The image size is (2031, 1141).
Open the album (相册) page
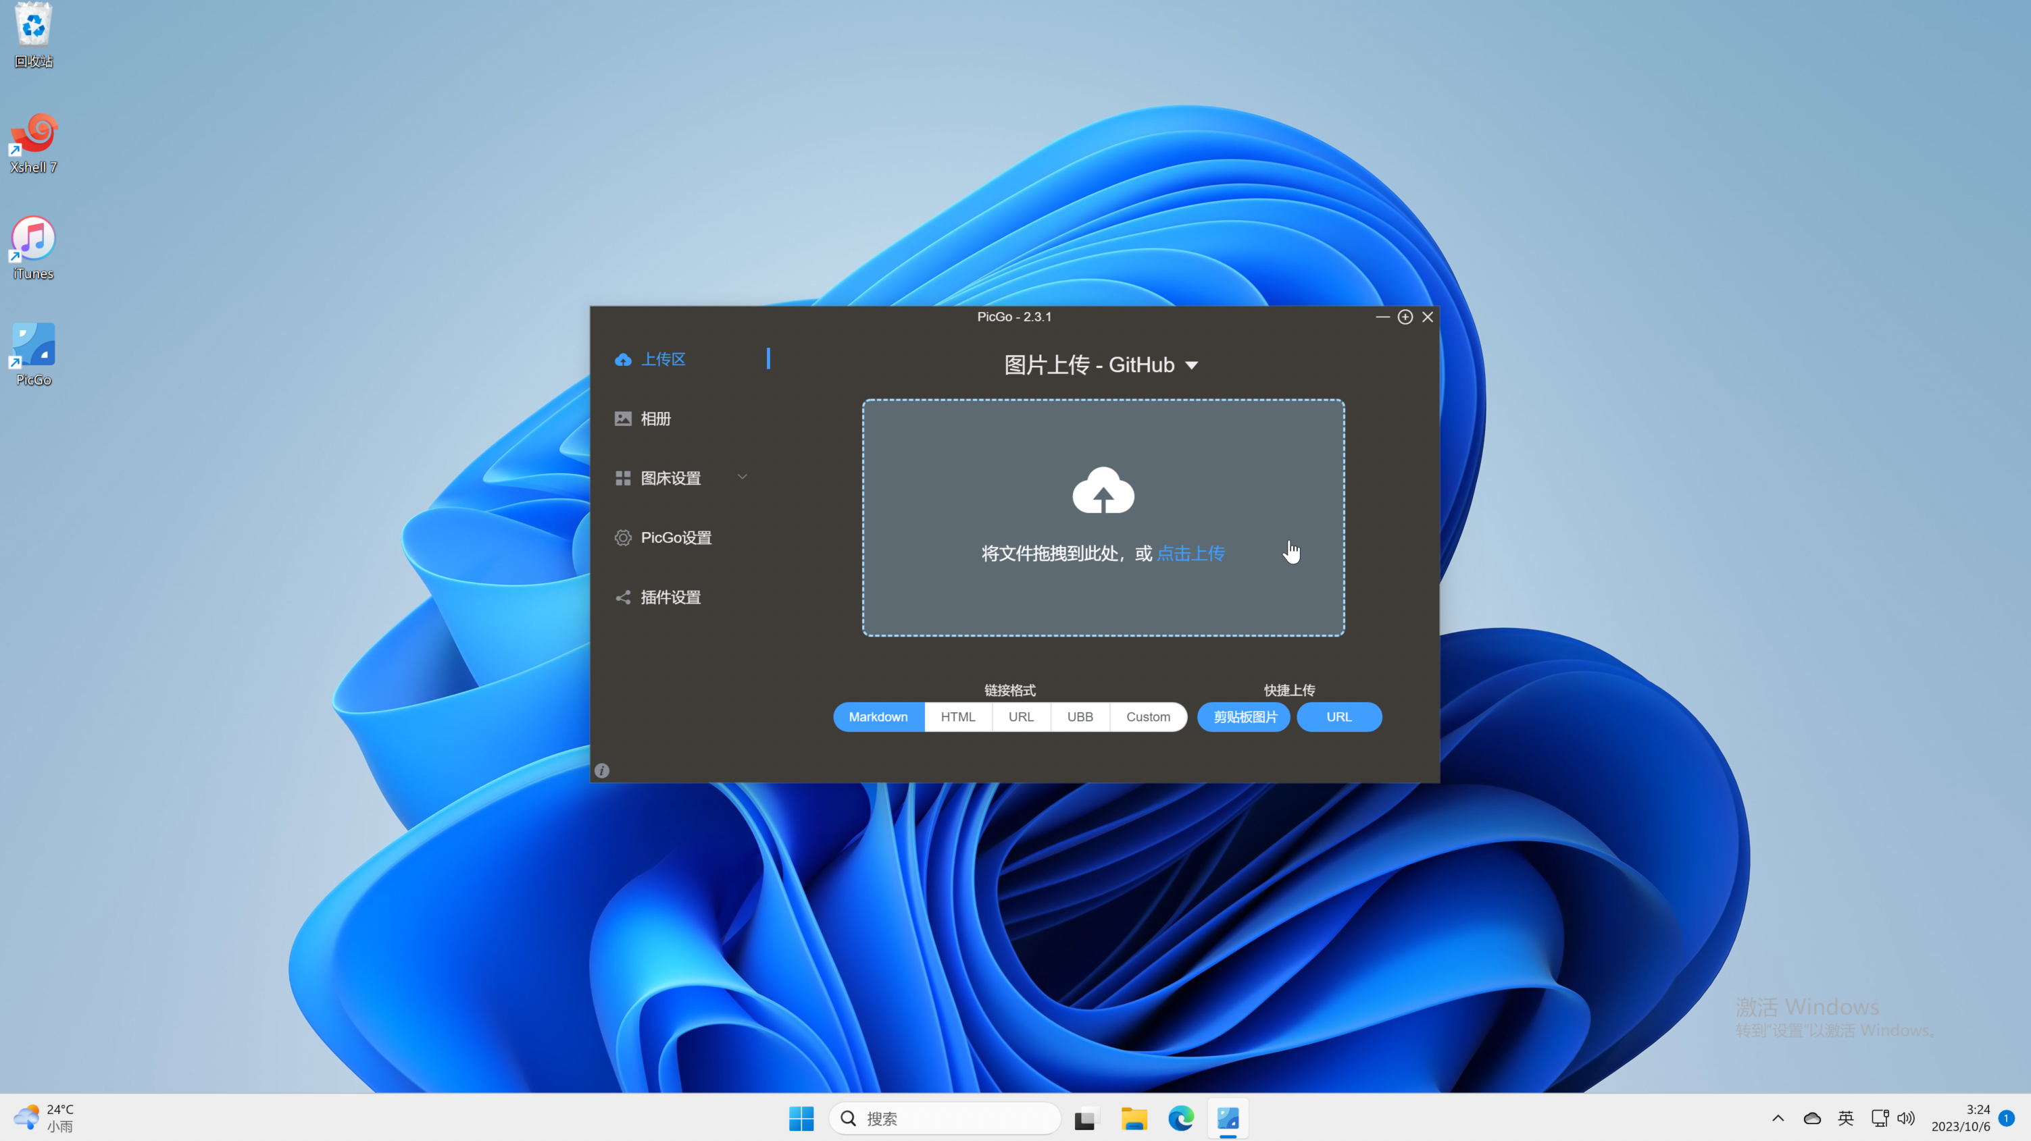[x=655, y=419]
